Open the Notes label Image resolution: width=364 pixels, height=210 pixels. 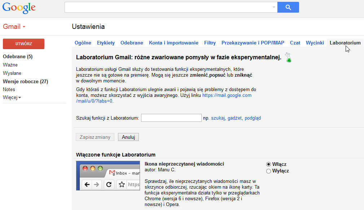click(9, 90)
